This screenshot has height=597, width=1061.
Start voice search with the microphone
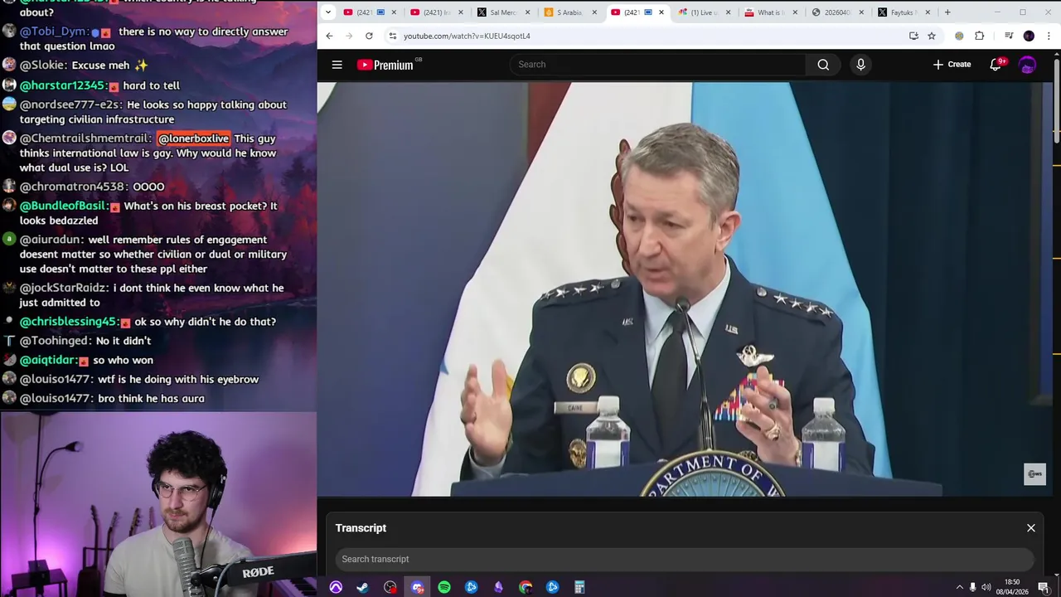[860, 65]
